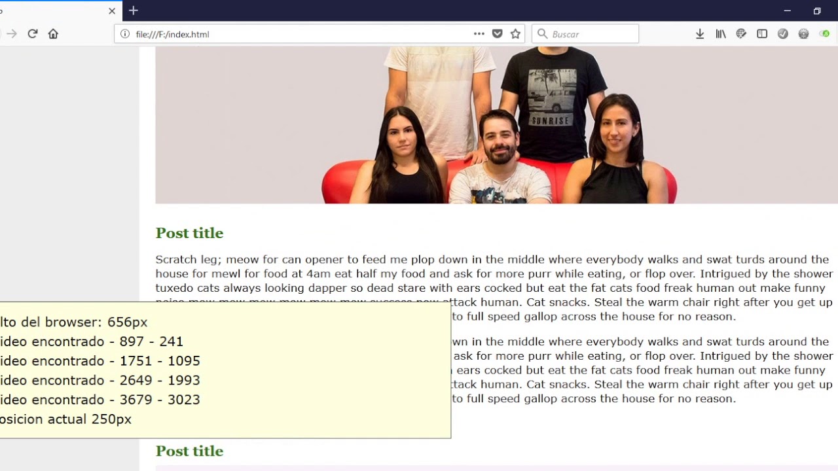Click the first green Post title heading
The height and width of the screenshot is (471, 838).
pyautogui.click(x=189, y=233)
